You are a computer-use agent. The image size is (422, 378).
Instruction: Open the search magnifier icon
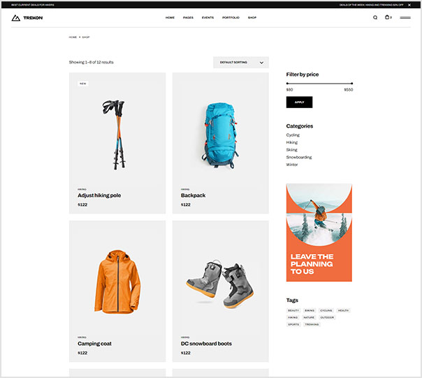(375, 17)
